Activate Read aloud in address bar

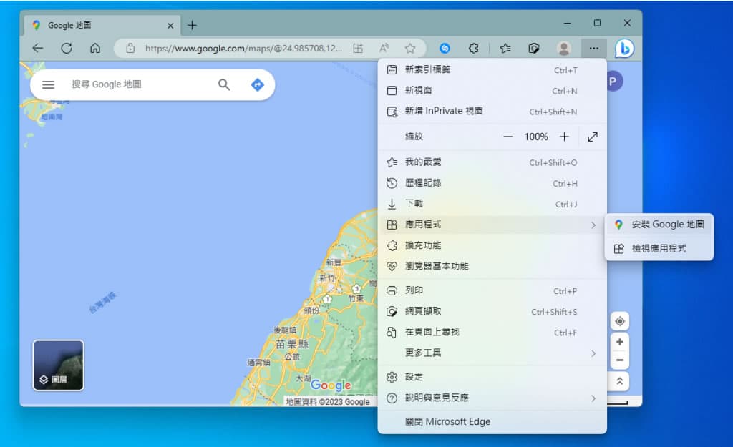[x=384, y=48]
